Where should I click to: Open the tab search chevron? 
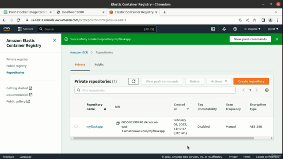pyautogui.click(x=276, y=12)
